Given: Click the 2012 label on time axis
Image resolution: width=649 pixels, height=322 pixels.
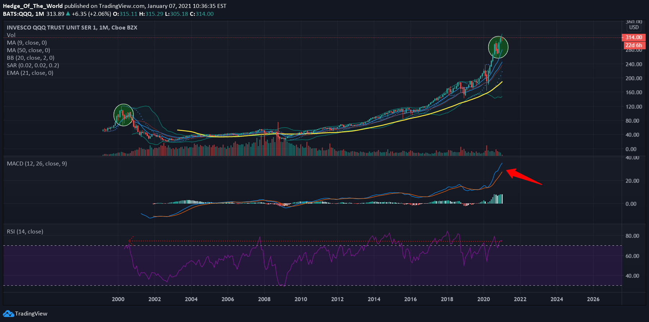Looking at the screenshot, I should click(x=337, y=299).
